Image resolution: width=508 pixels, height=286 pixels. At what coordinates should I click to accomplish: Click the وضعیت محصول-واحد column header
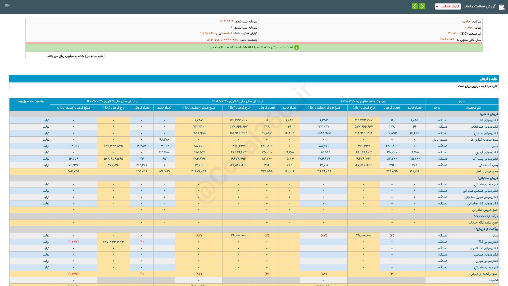click(30, 101)
